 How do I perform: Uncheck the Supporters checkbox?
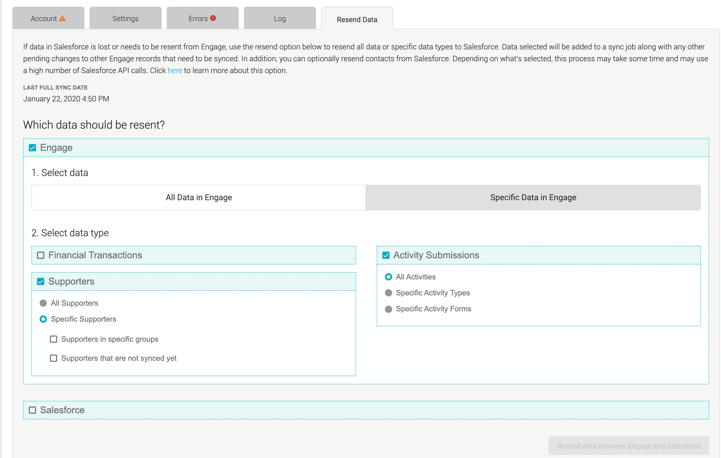click(41, 282)
